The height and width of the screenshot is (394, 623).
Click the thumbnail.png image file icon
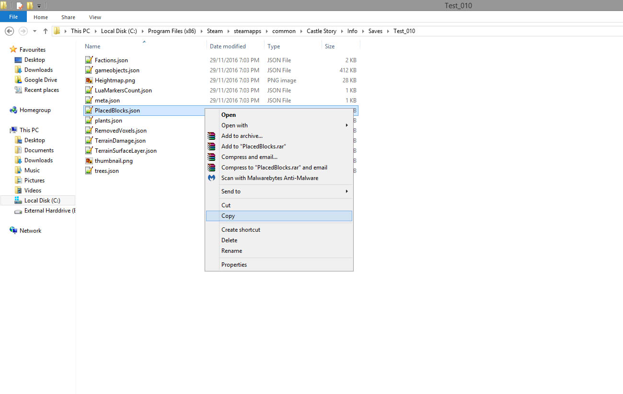coord(89,161)
